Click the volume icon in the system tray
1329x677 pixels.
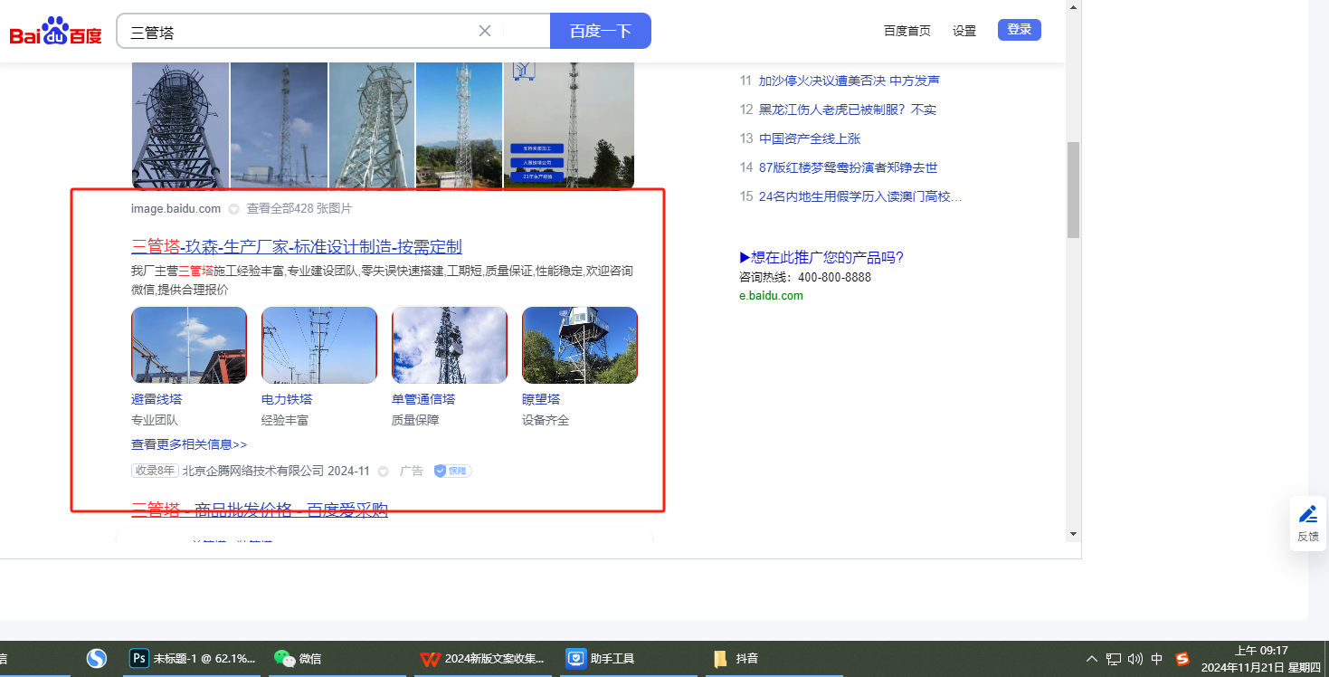[x=1135, y=659]
